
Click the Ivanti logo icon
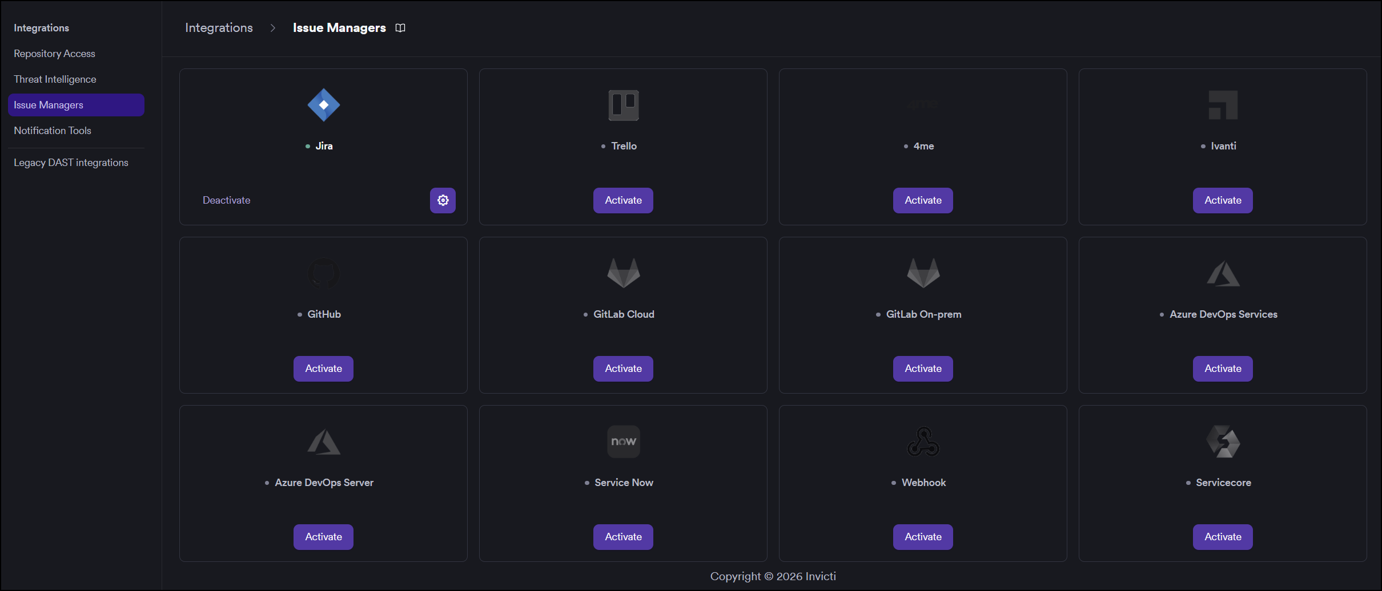tap(1223, 105)
